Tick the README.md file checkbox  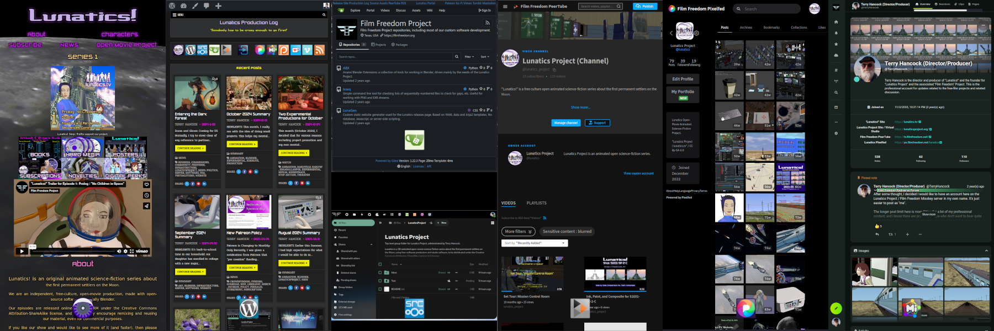pos(380,289)
